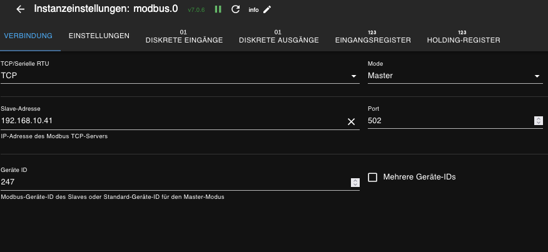548x252 pixels.
Task: Click the Slave-Adresse input field
Action: tap(169, 121)
